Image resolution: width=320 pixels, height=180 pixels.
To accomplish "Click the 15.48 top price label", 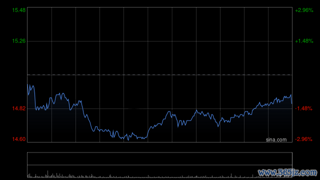I will (19, 10).
